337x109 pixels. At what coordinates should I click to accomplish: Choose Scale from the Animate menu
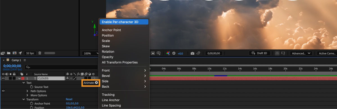pos(106,41)
